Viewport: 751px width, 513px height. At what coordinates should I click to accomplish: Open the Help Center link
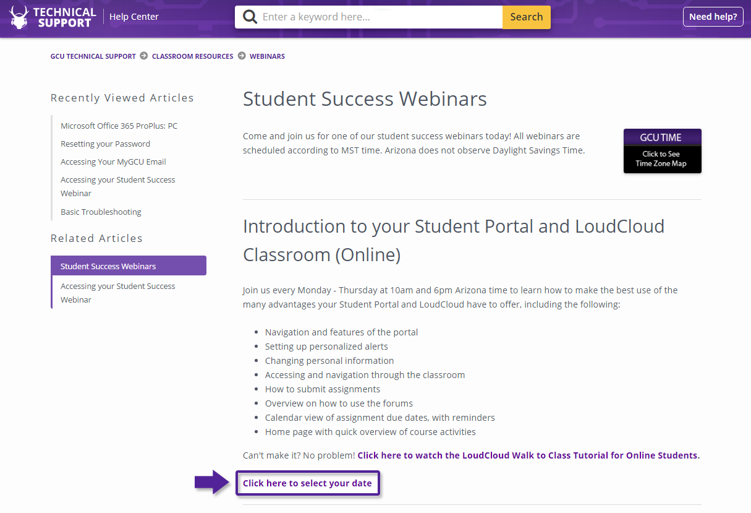coord(134,17)
